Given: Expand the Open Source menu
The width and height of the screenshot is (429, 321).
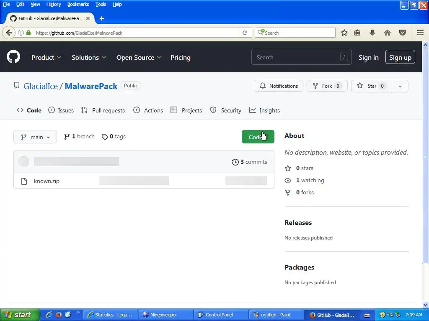Looking at the screenshot, I should pyautogui.click(x=139, y=57).
